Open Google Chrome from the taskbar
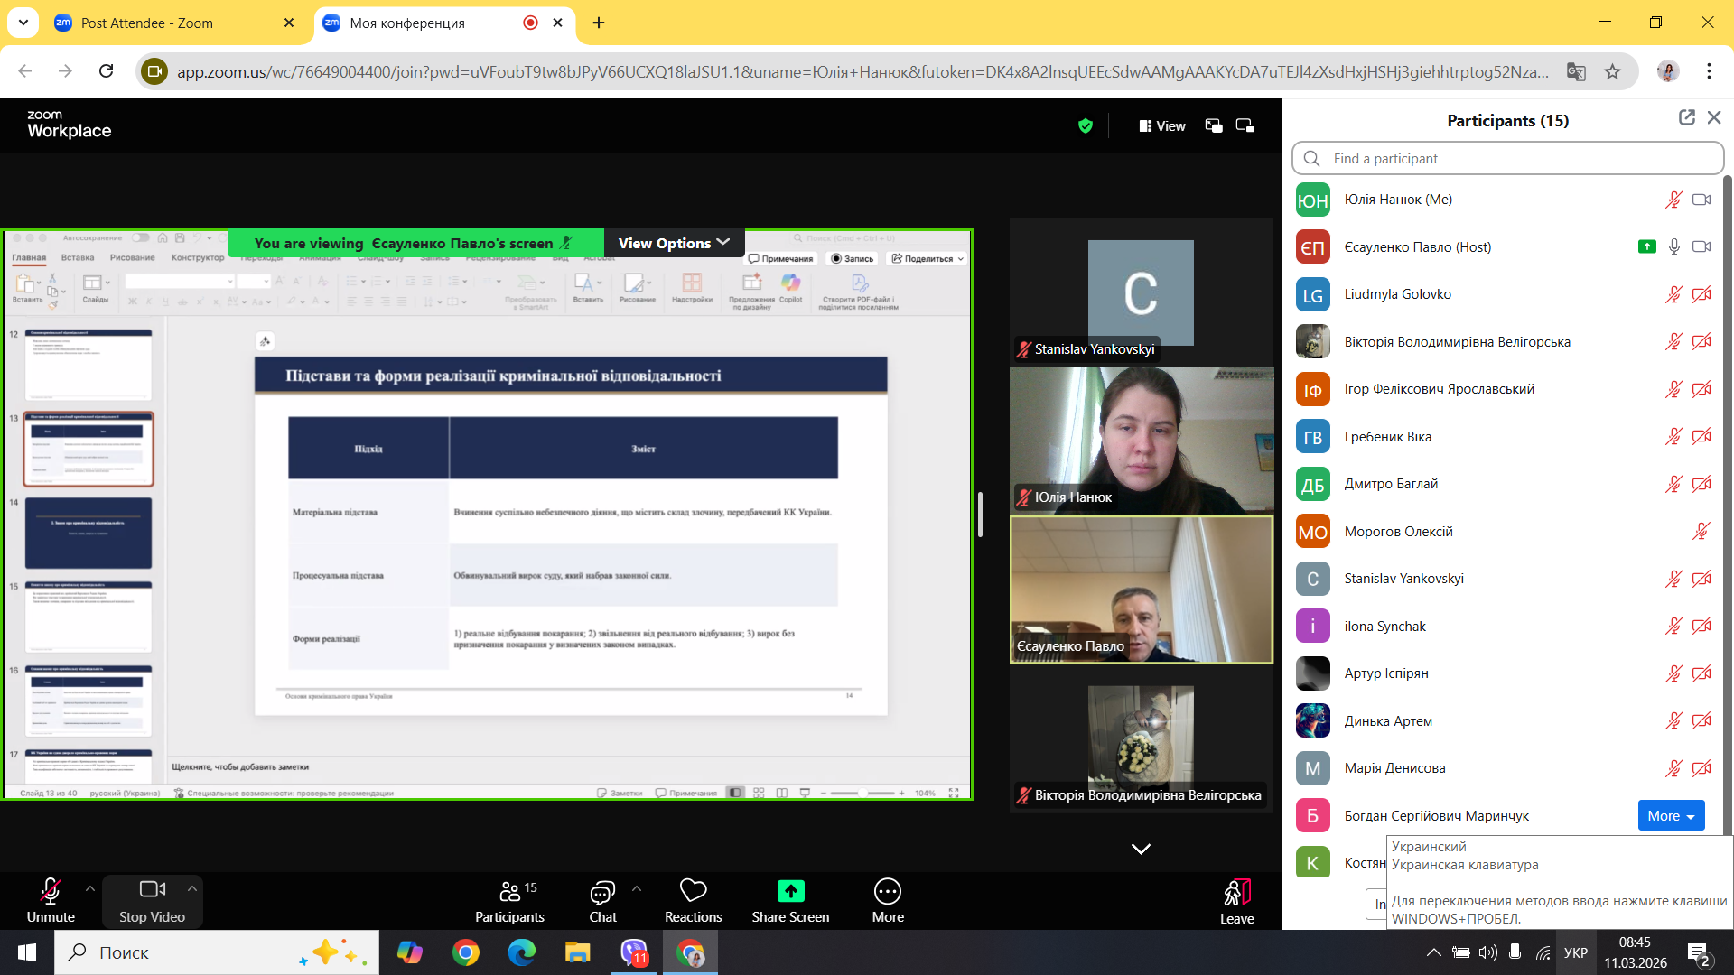This screenshot has width=1734, height=975. [x=466, y=952]
